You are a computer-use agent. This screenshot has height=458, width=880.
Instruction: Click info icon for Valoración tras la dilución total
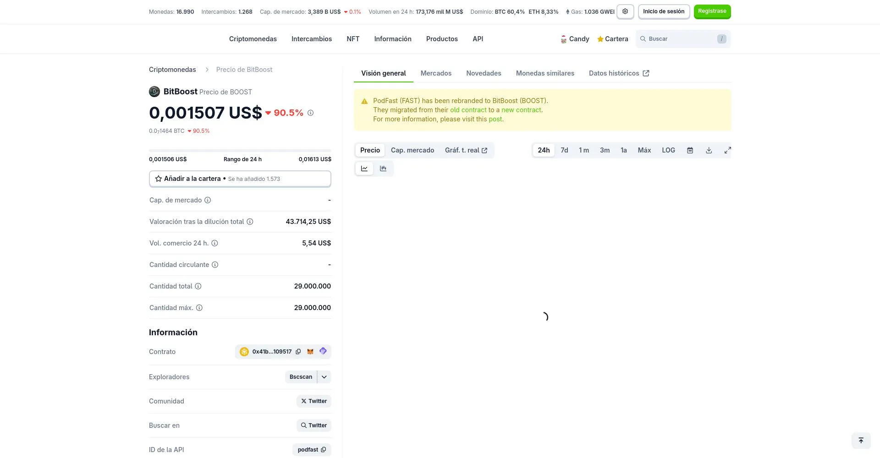[x=250, y=222]
